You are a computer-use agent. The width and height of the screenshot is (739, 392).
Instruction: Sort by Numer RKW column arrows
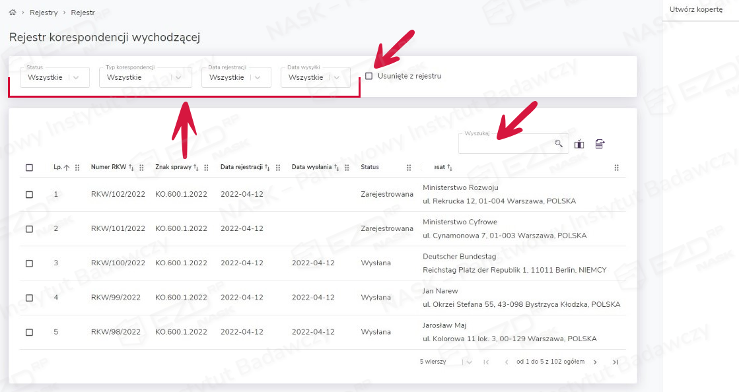pyautogui.click(x=131, y=168)
